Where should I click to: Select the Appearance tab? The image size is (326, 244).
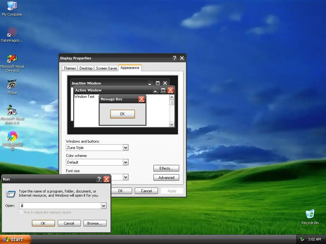click(x=130, y=68)
